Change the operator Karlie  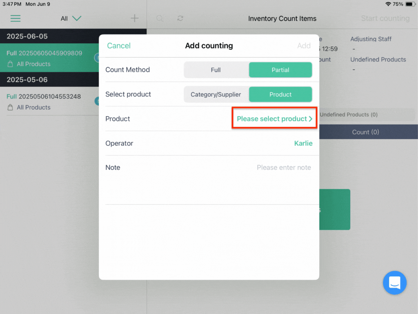pos(303,144)
